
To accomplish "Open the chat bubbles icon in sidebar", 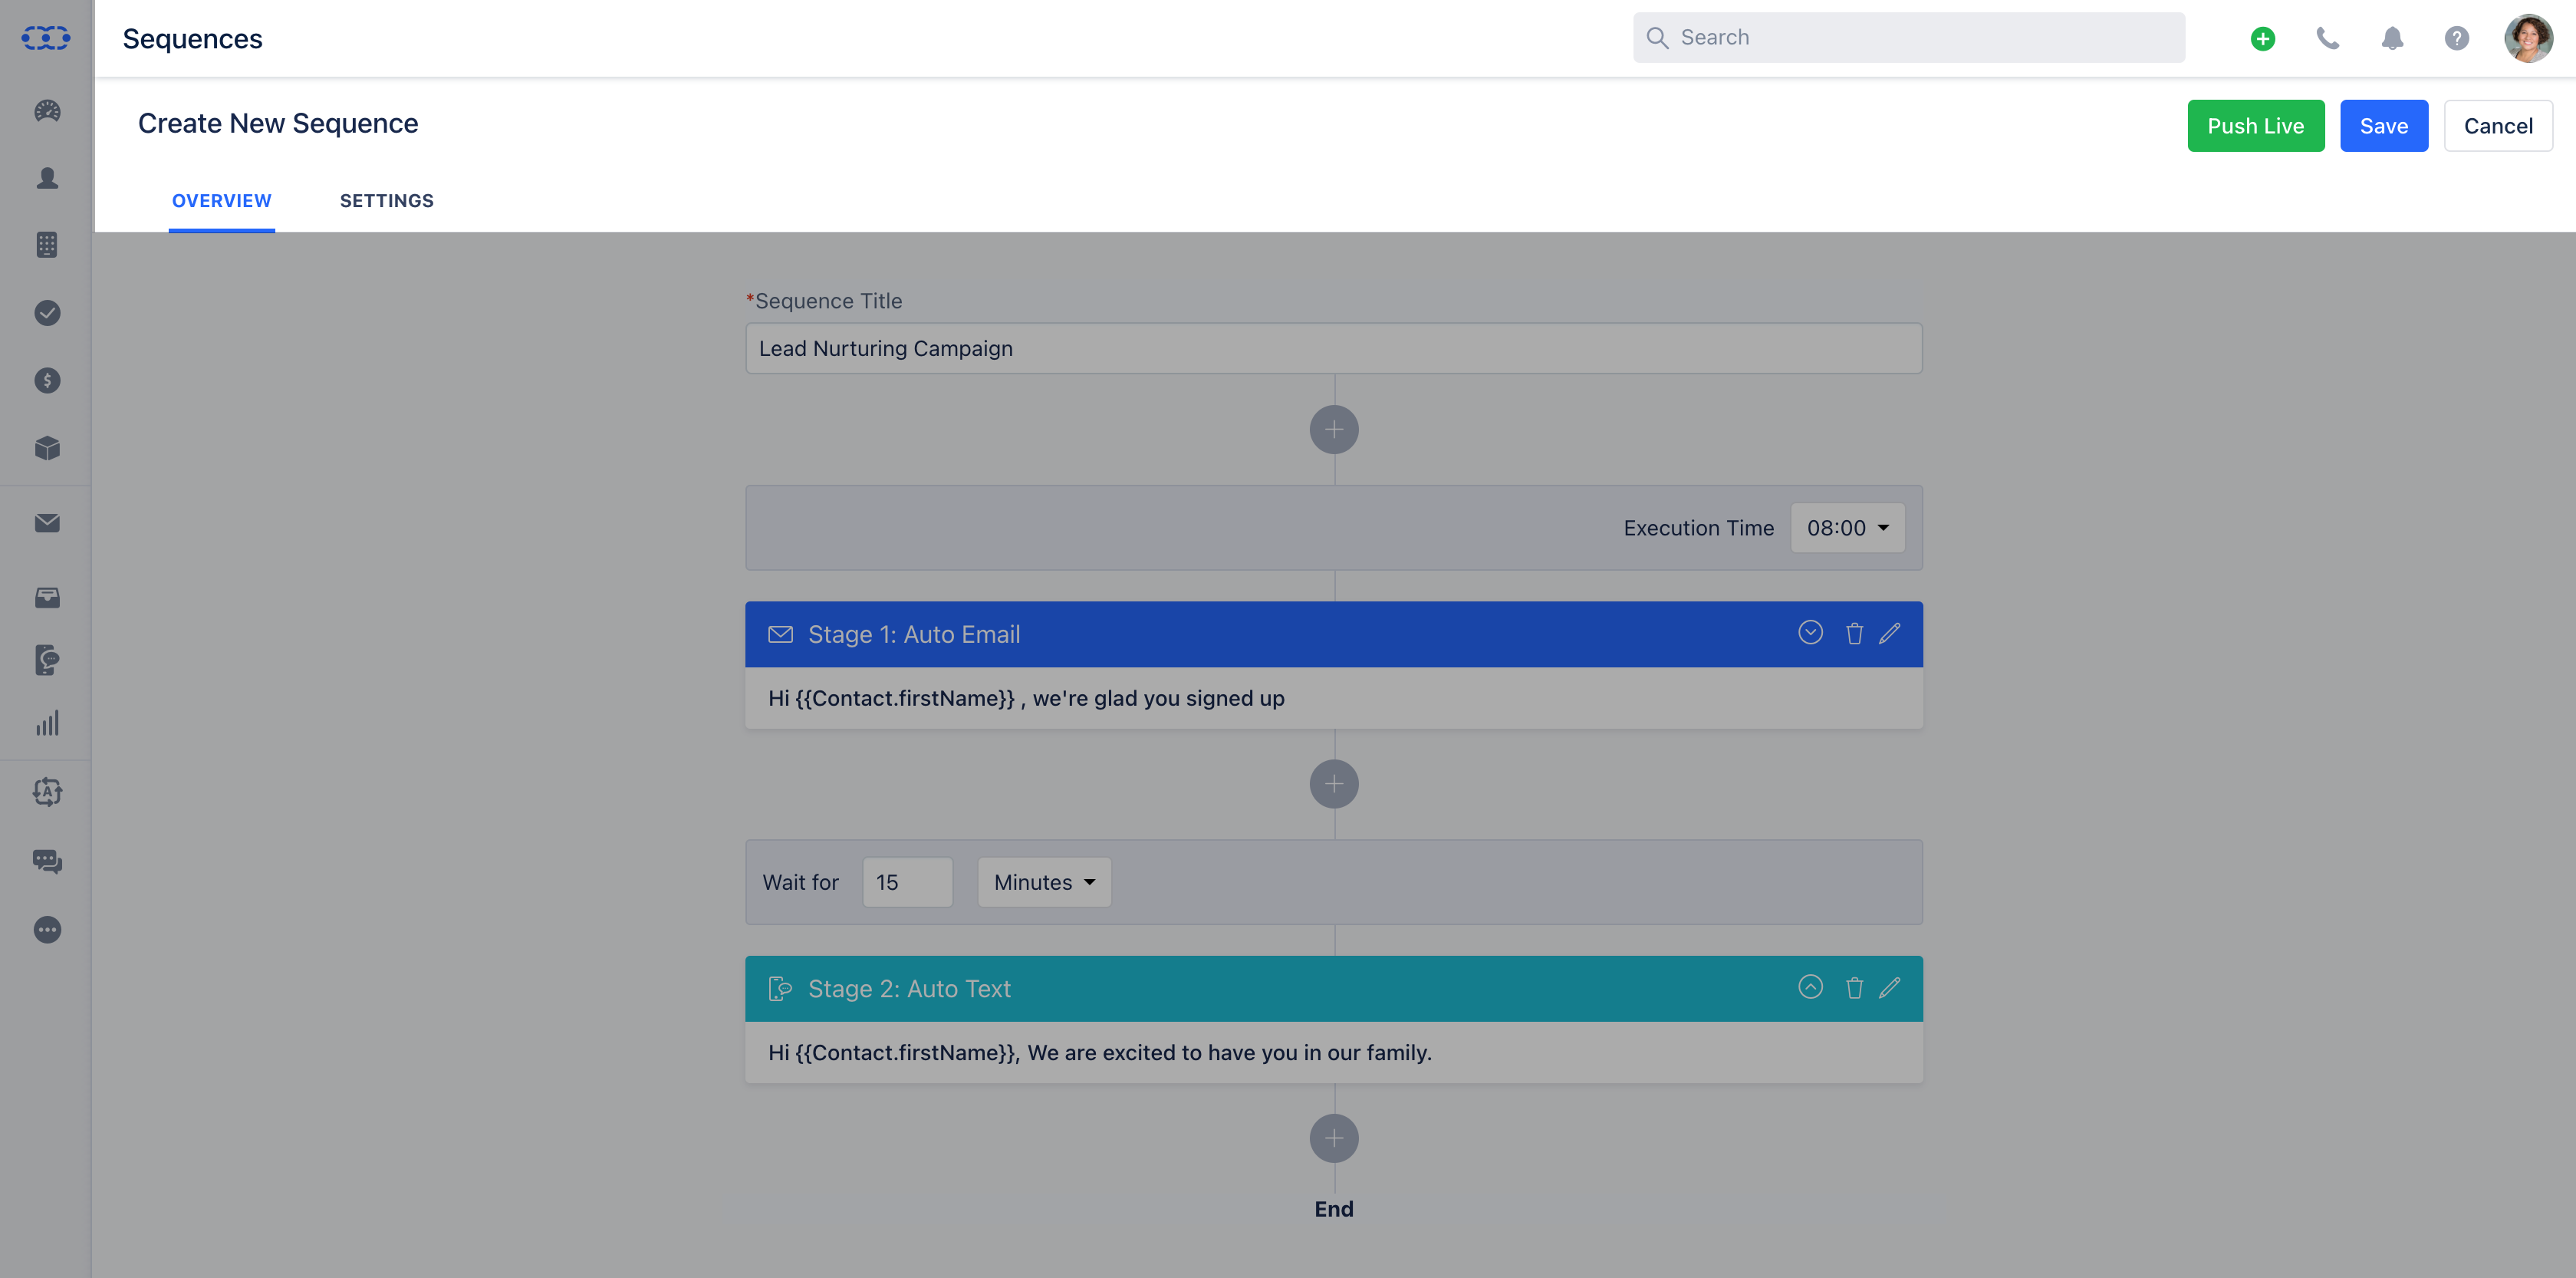I will coord(47,861).
